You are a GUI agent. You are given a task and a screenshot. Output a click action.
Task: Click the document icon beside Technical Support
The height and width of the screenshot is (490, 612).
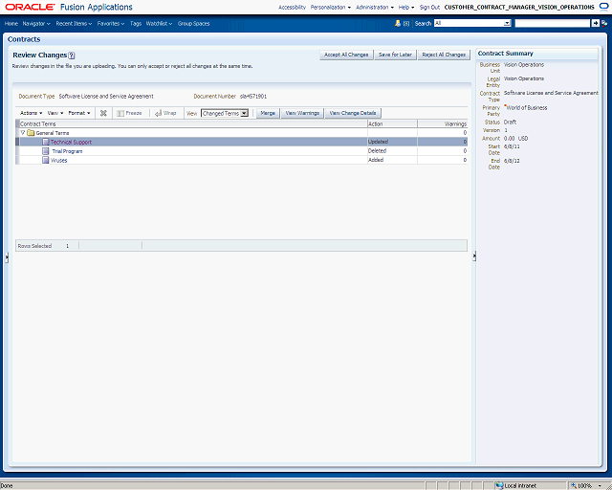coord(46,142)
